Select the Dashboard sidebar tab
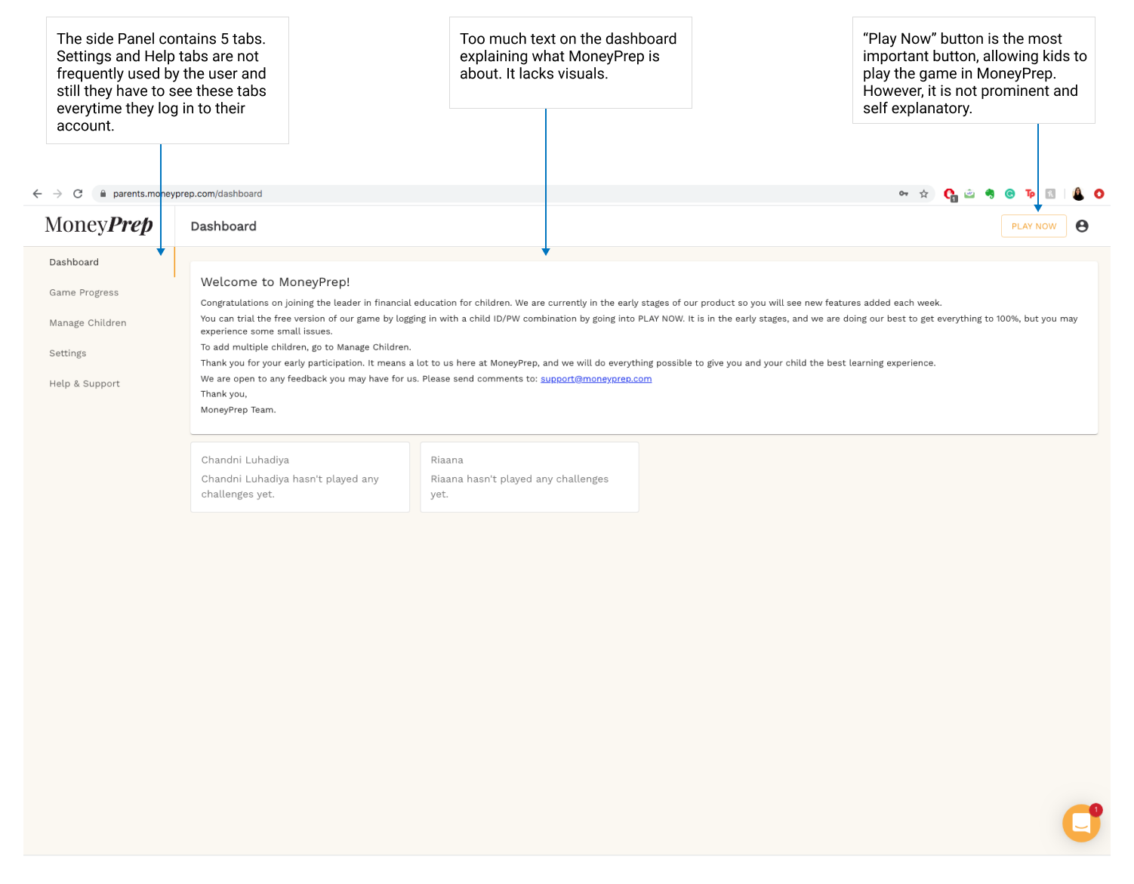Screen dimensions: 1134x884 (x=74, y=262)
